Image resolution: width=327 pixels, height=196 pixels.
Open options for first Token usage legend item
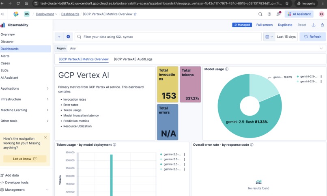(x=185, y=155)
